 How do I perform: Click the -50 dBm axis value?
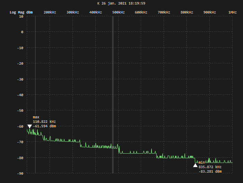coord(20,111)
